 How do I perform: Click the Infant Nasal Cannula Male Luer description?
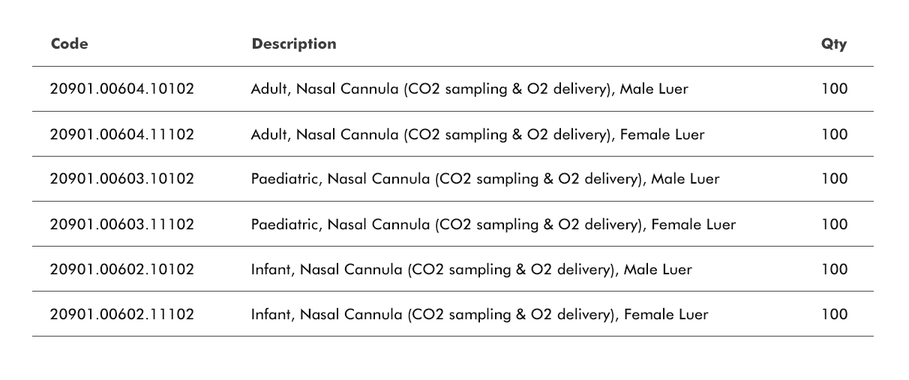472,270
